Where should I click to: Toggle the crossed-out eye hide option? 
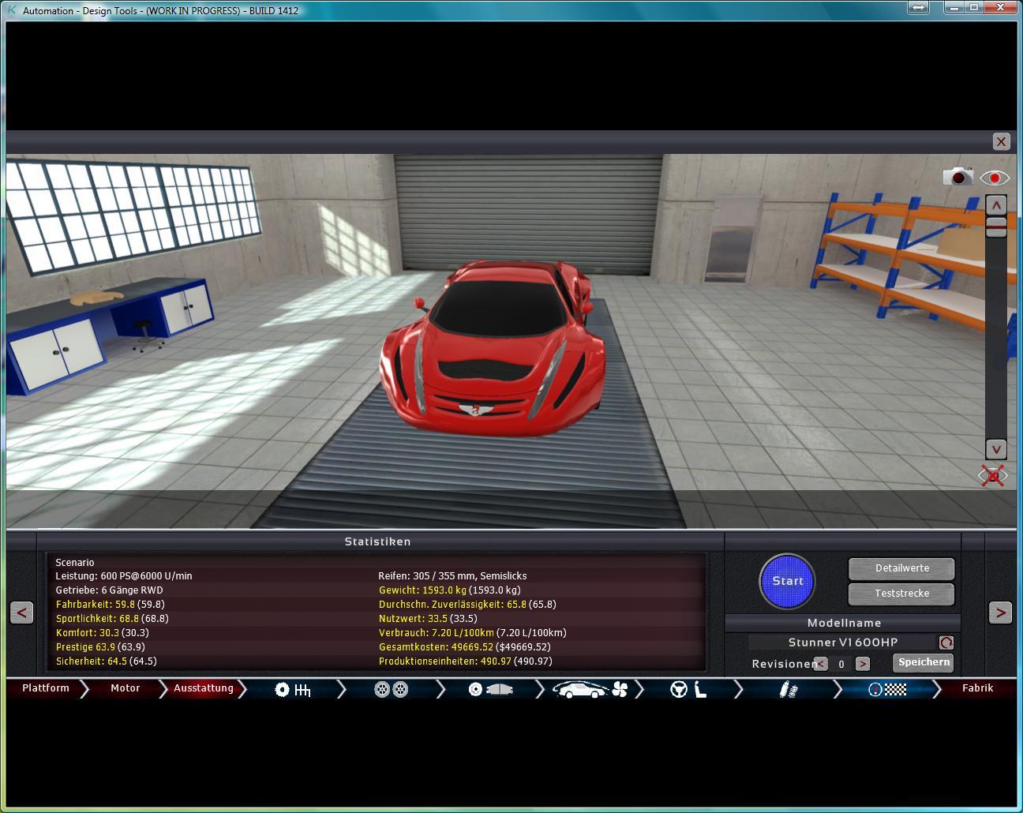pos(993,476)
